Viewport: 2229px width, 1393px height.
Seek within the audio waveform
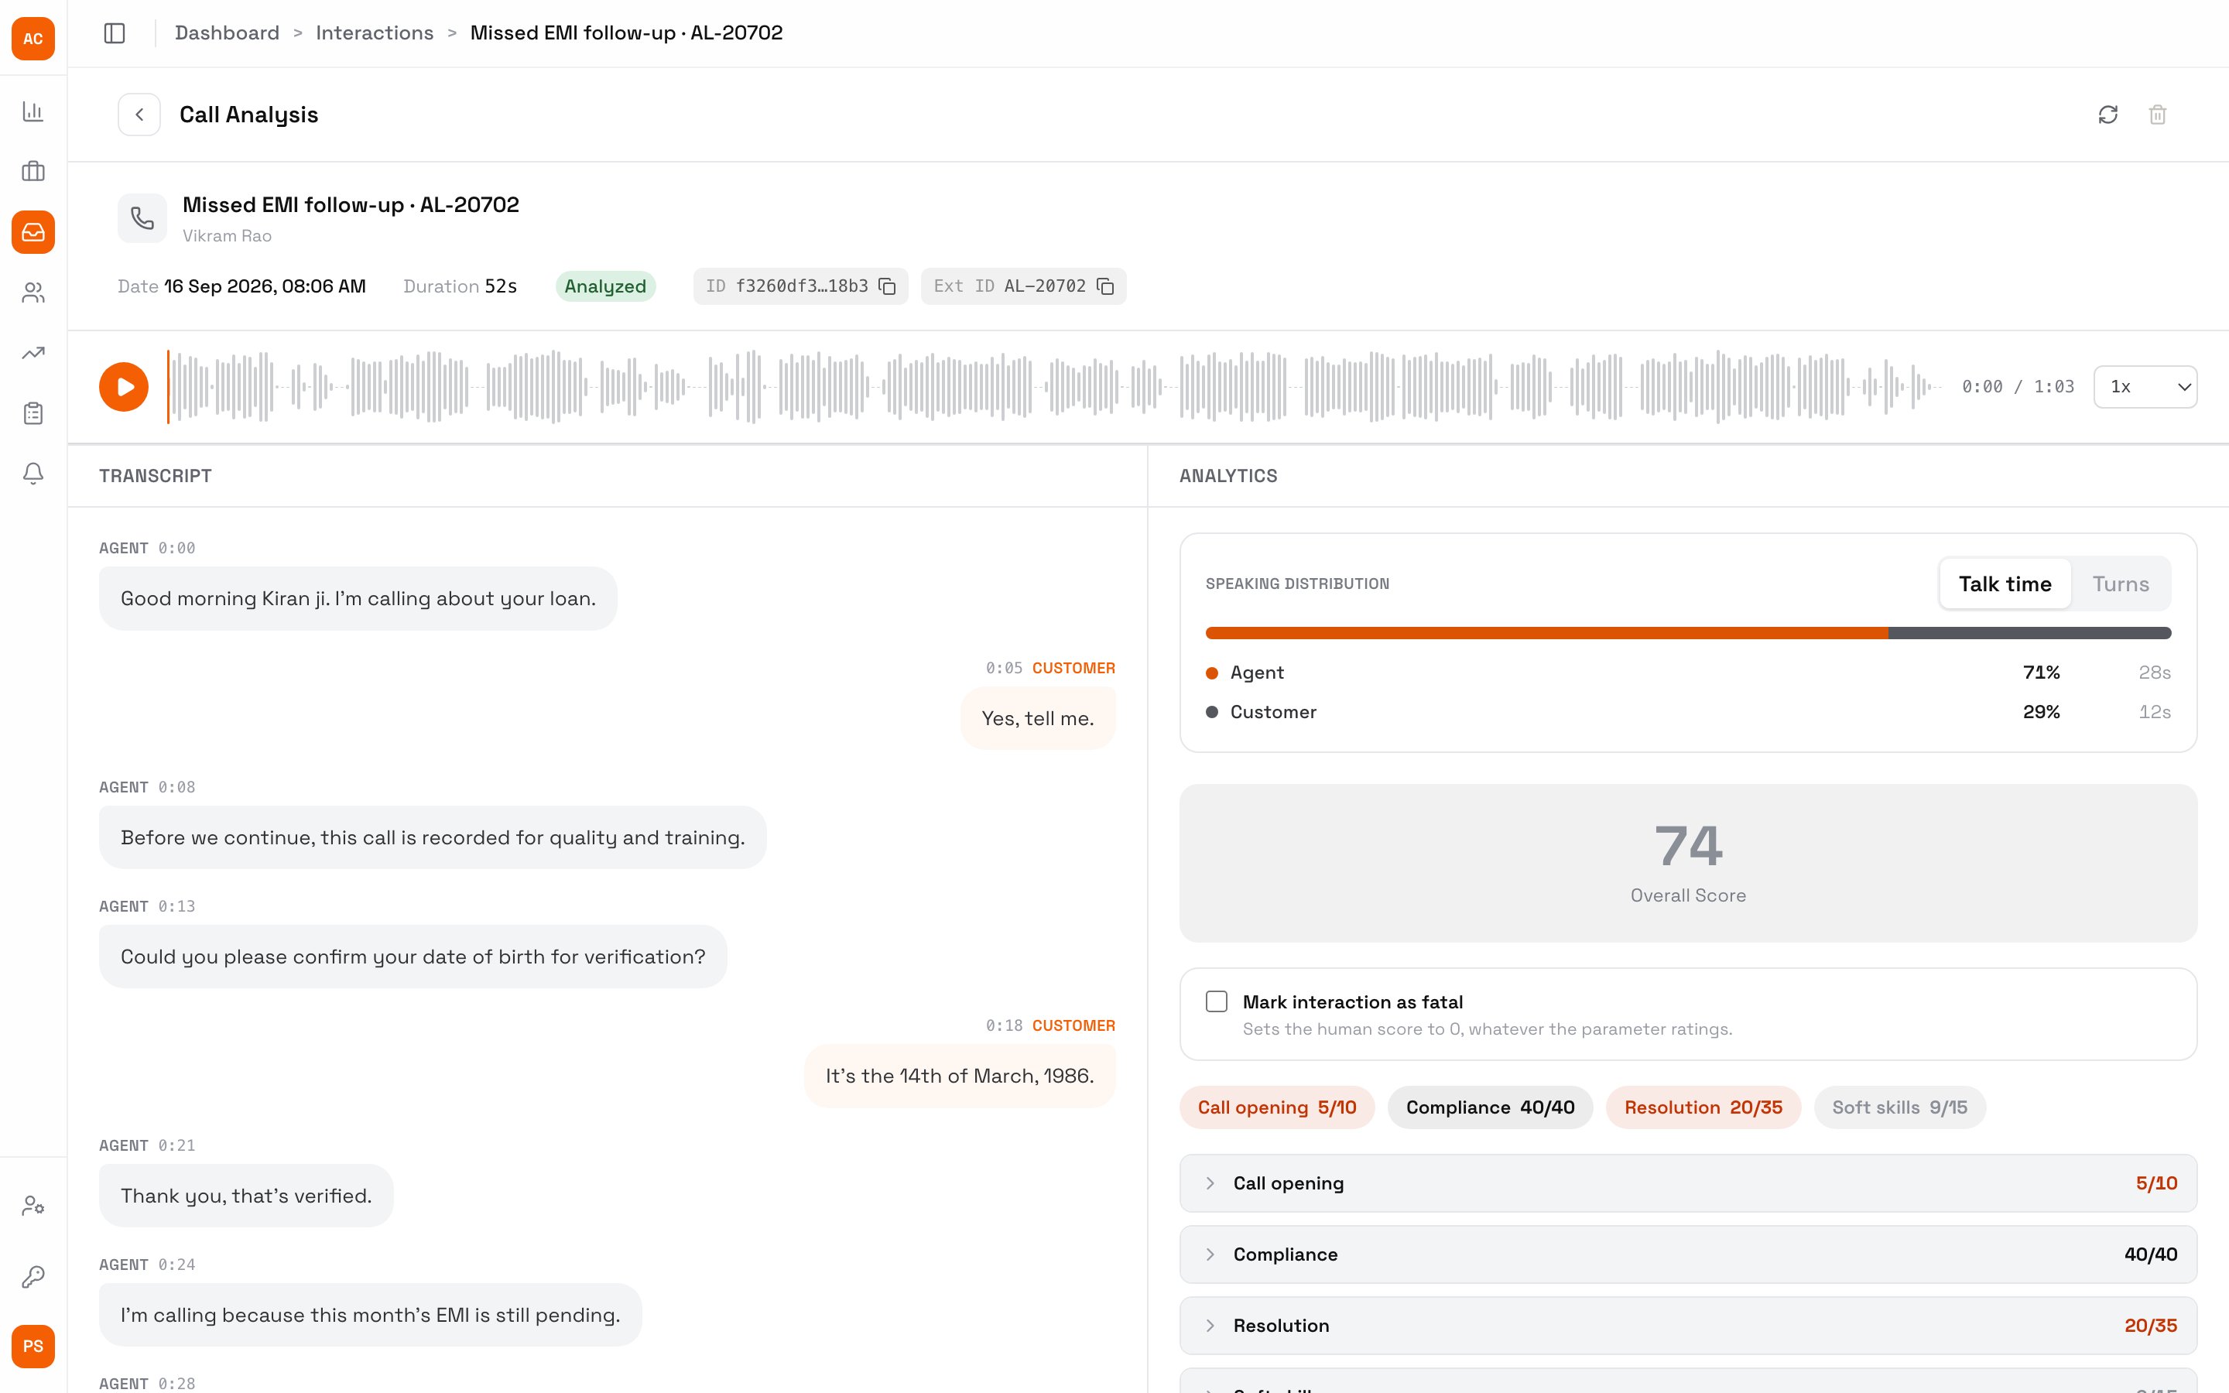tap(1055, 387)
